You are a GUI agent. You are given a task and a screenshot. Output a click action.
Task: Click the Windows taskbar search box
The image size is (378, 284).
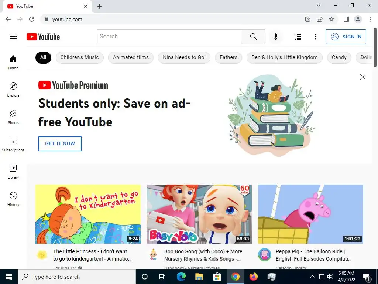[x=77, y=277]
